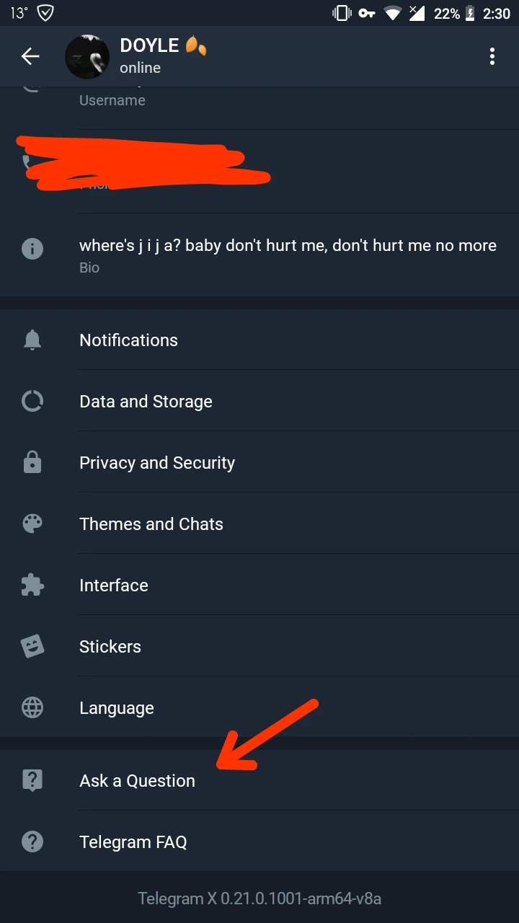
Task: Open Notifications settings
Action: (x=128, y=340)
